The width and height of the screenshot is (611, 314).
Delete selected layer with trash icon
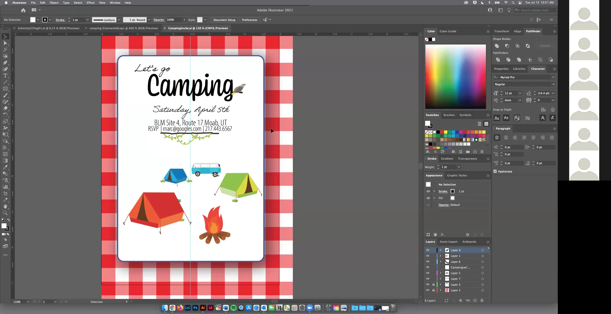point(482,301)
